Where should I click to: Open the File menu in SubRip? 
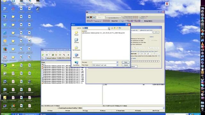[x=87, y=14]
